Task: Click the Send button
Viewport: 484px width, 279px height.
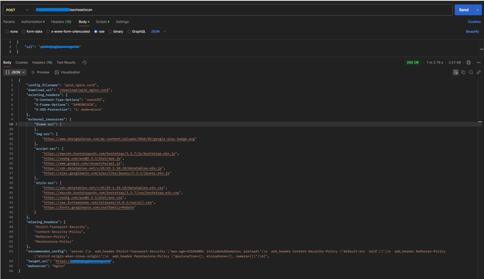Action: pyautogui.click(x=464, y=10)
